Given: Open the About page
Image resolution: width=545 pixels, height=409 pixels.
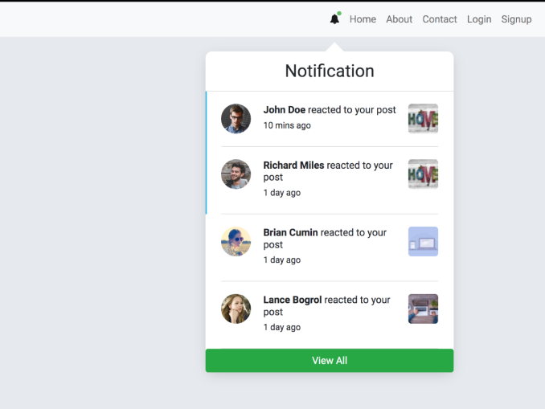Looking at the screenshot, I should pos(399,19).
